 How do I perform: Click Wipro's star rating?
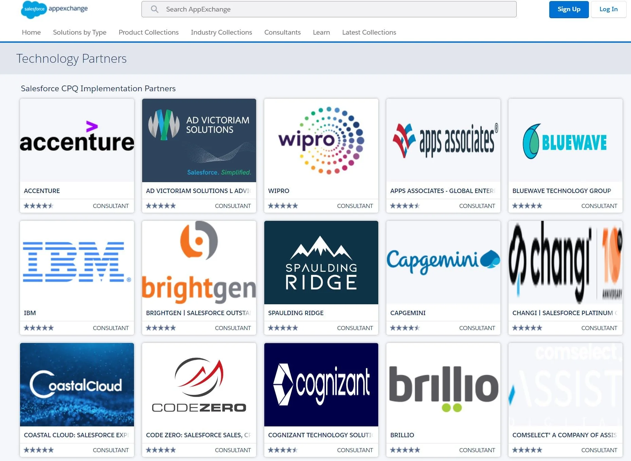click(x=283, y=206)
